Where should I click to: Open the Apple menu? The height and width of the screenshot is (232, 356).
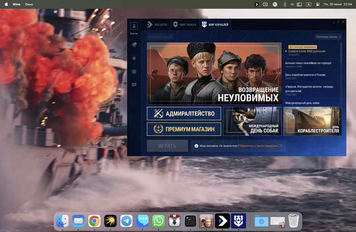6,4
